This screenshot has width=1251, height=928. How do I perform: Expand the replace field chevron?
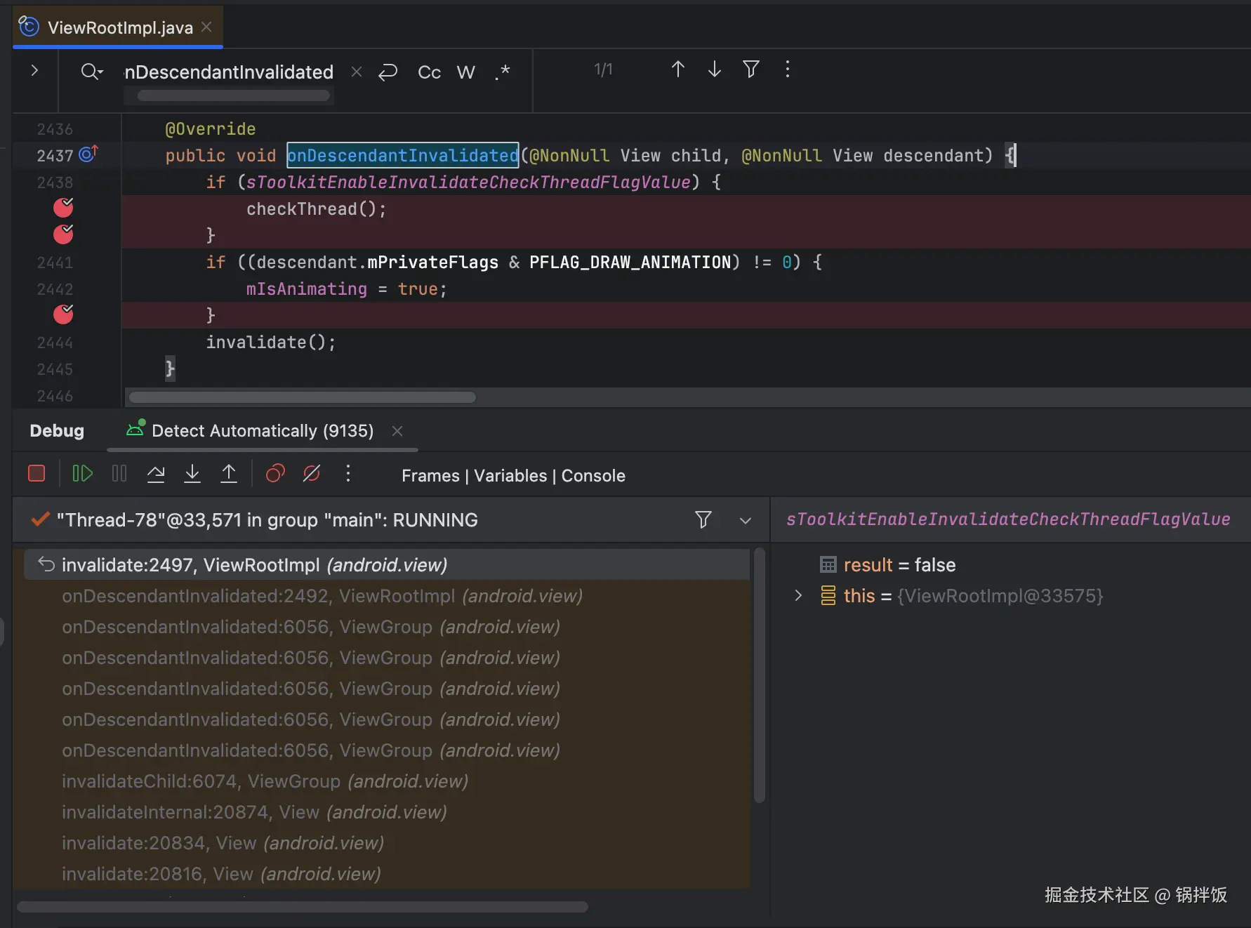(34, 70)
